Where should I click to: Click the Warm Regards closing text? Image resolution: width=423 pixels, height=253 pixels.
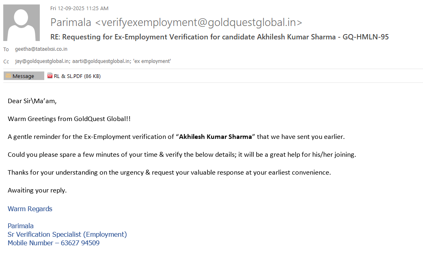click(x=30, y=209)
